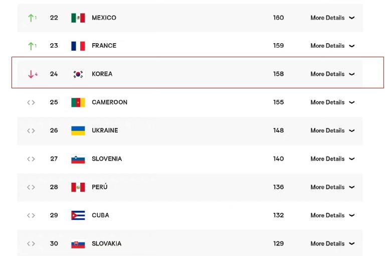This screenshot has height=256, width=386.
Task: Open the chevron in the Perú row
Action: (352, 187)
